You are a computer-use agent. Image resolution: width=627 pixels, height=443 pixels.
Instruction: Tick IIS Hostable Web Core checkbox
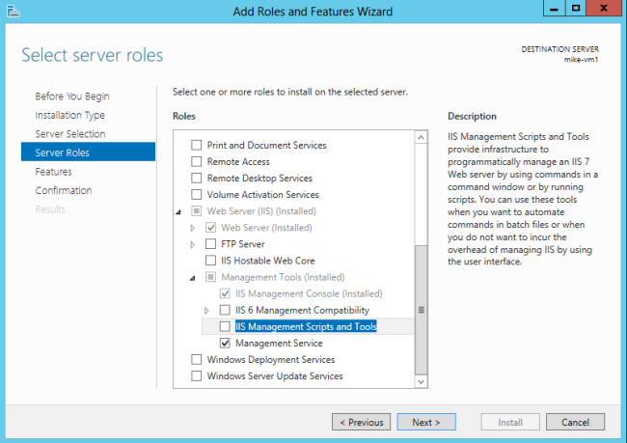tap(210, 261)
